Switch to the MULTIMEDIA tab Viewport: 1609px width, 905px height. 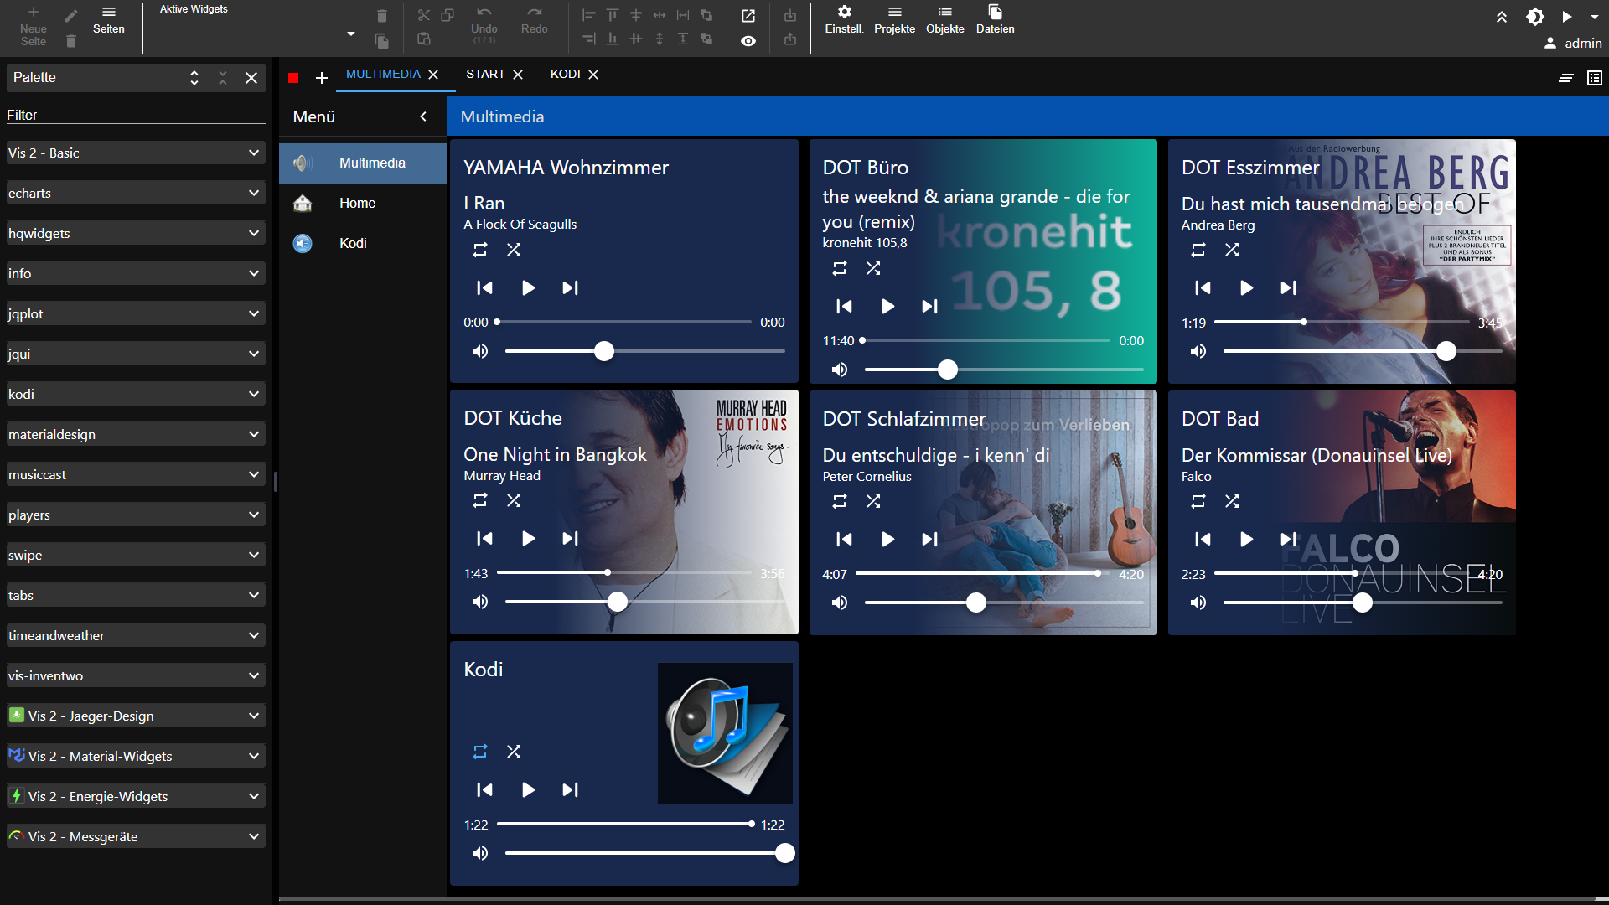pos(383,74)
